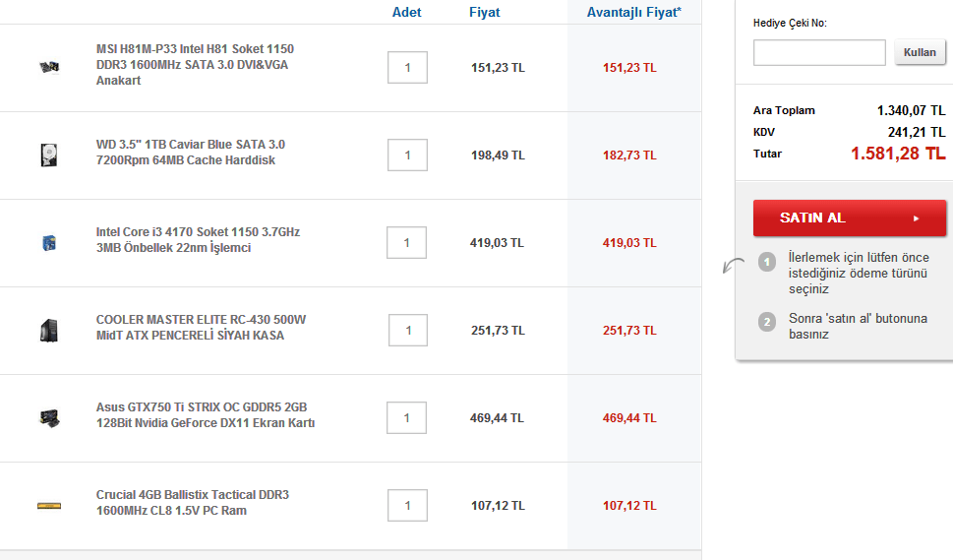Click quantity field for WD harddisk
This screenshot has width=953, height=560.
point(407,155)
